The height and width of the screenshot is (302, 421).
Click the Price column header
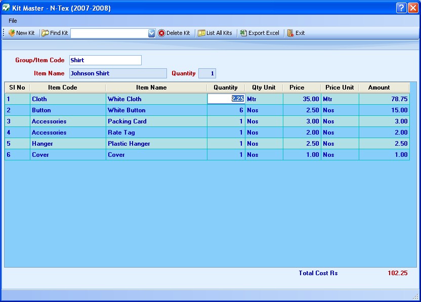[302, 88]
